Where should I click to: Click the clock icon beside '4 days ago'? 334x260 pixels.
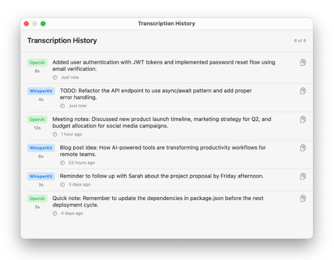[x=55, y=213]
